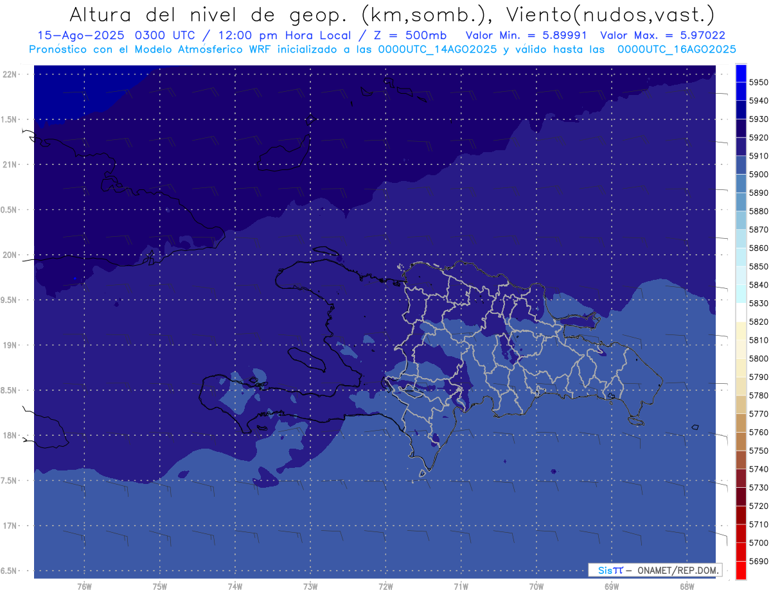Viewport: 771px width, 595px height.
Task: Click the 5810 colorbar value
Action: [759, 340]
